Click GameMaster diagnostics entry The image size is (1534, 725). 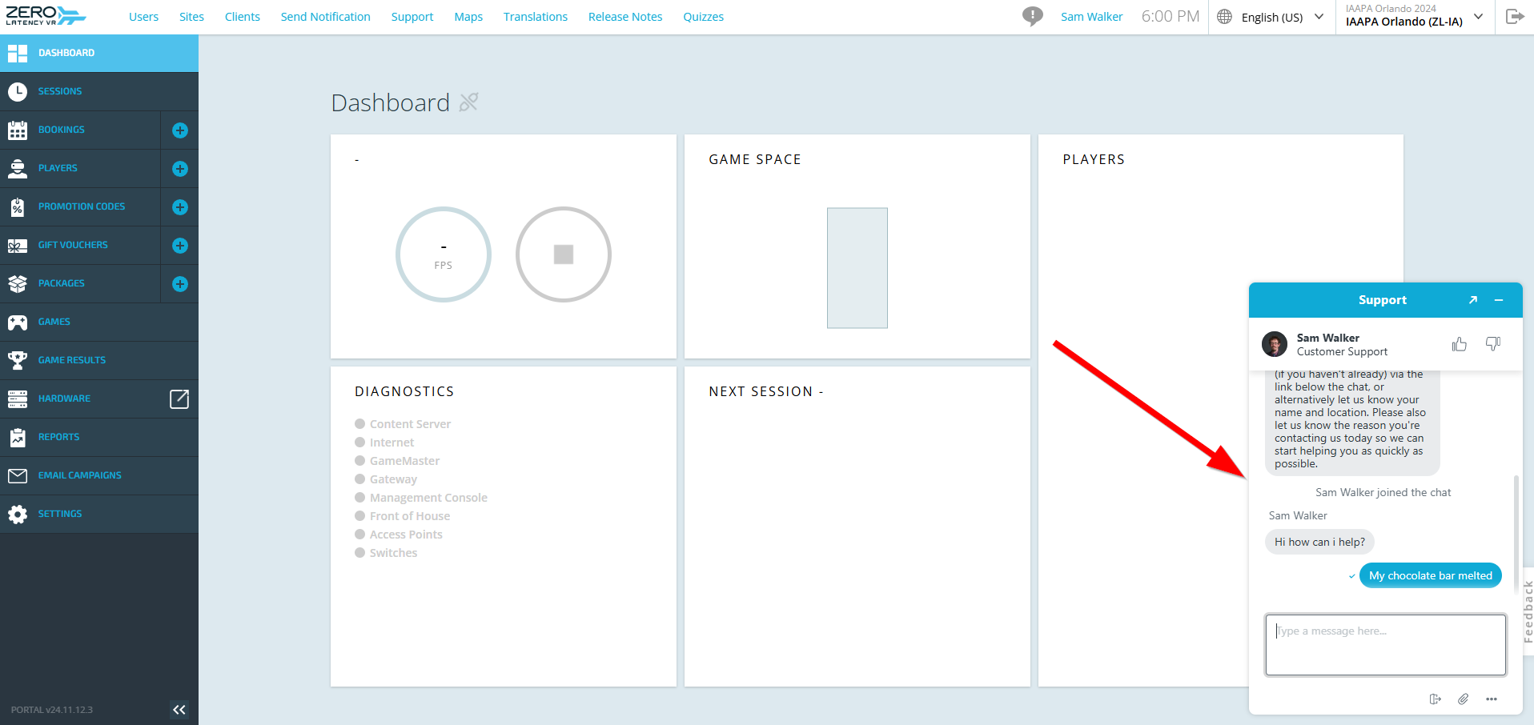(x=397, y=461)
